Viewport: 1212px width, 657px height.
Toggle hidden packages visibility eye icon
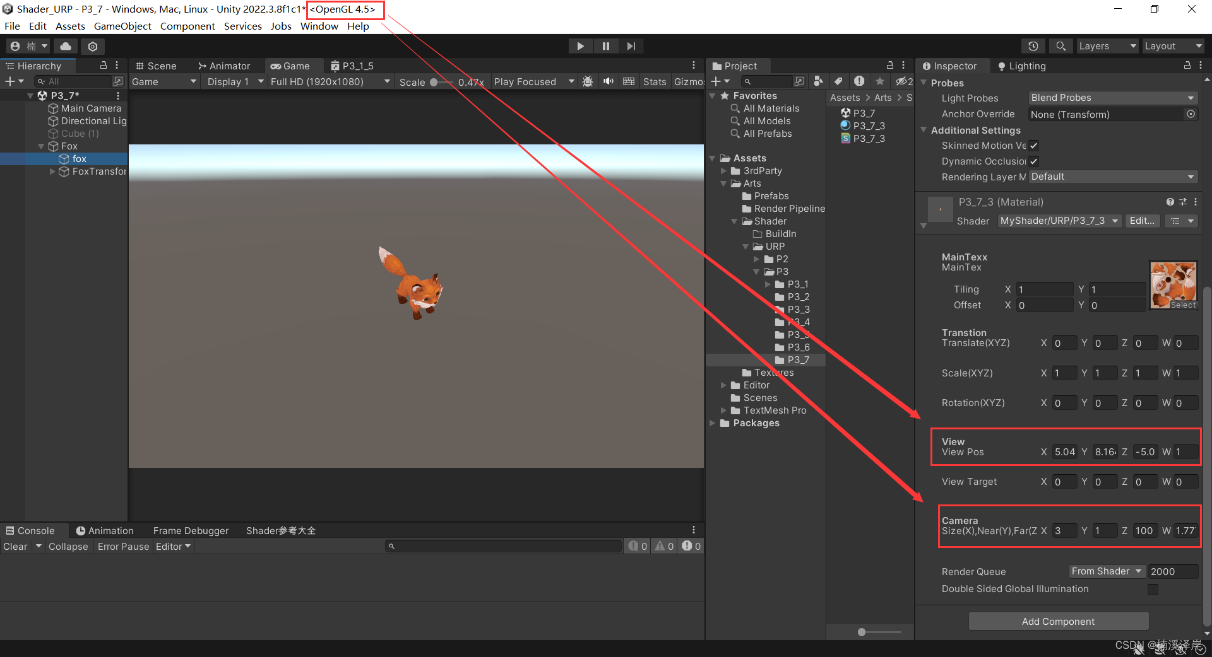click(x=904, y=81)
